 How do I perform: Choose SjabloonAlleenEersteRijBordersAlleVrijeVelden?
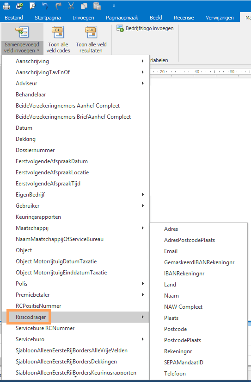(x=75, y=350)
